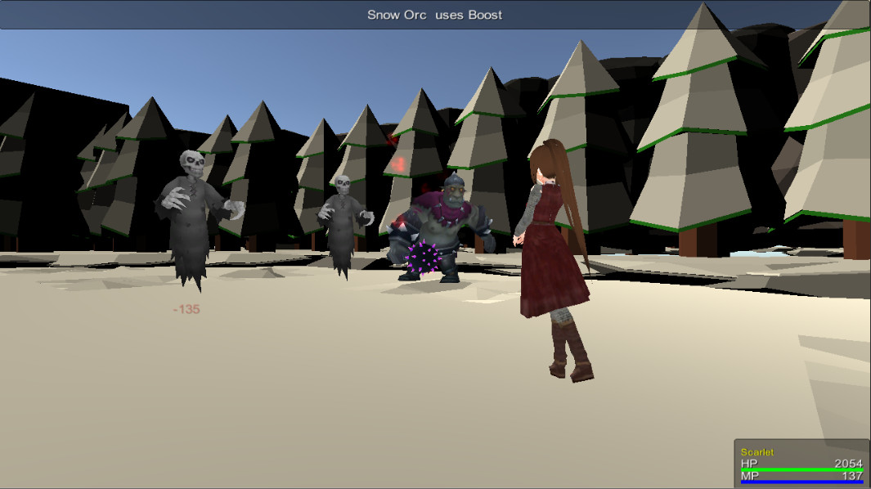Click Scarlet's name to toggle targeting
871x489 pixels.
click(x=757, y=451)
